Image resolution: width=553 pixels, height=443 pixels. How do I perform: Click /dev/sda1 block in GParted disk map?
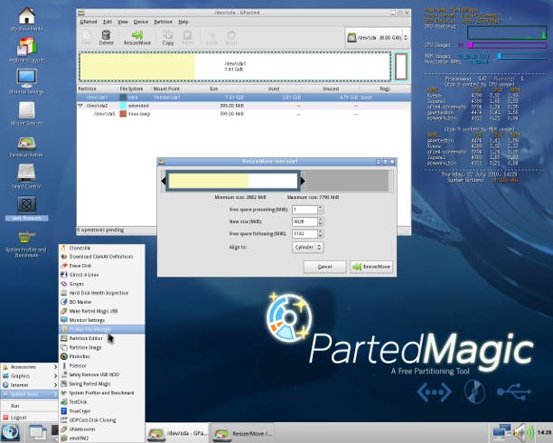(235, 66)
